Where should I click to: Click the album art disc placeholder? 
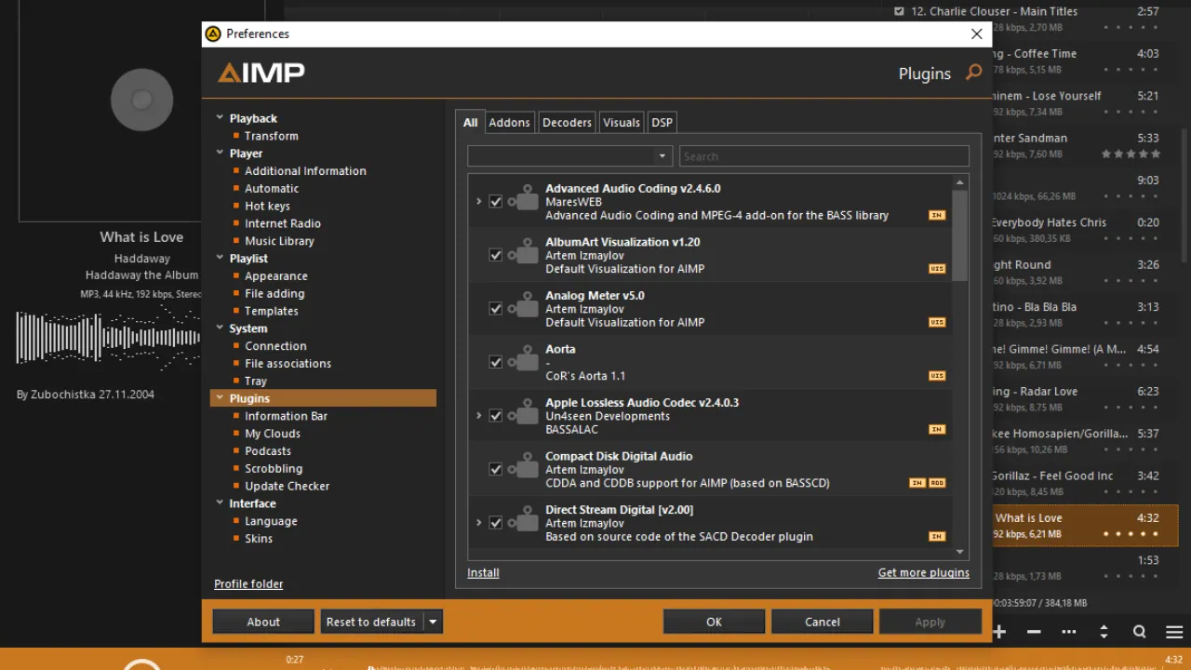click(x=141, y=100)
